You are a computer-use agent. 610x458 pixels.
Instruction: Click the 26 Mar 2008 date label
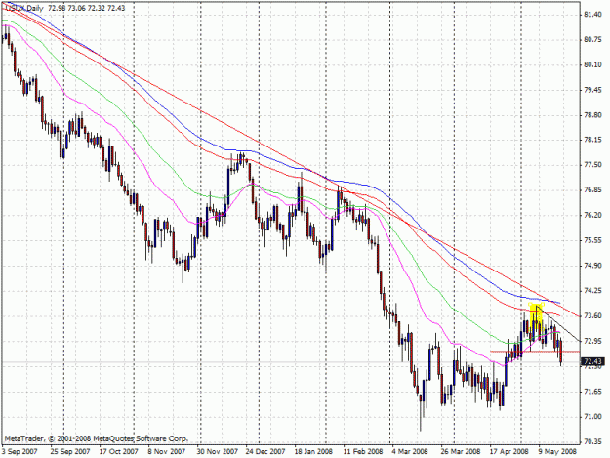461,451
